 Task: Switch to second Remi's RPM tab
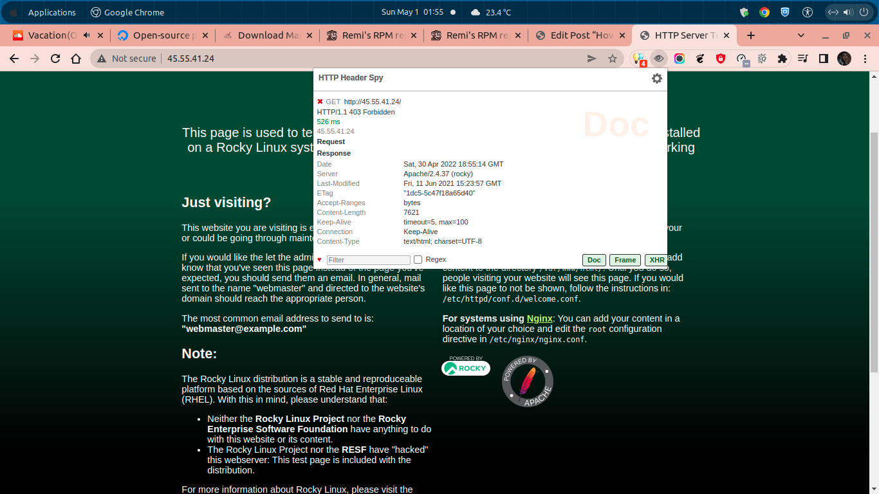click(x=477, y=35)
